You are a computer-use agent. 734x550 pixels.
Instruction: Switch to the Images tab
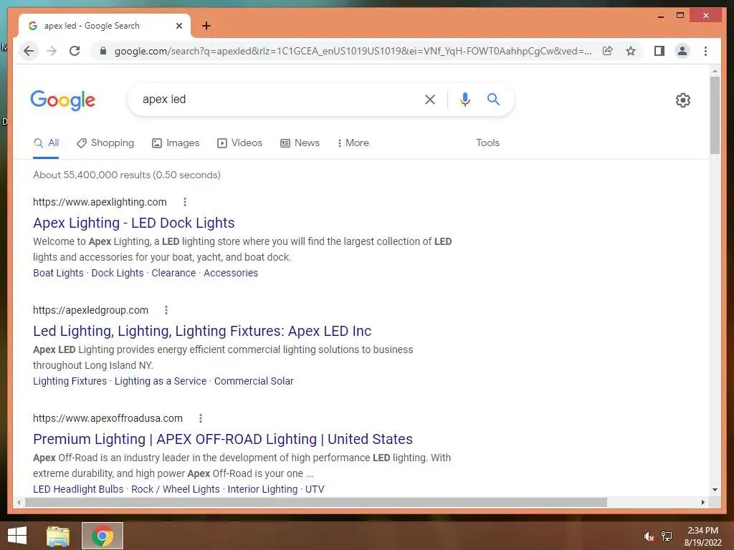point(176,143)
